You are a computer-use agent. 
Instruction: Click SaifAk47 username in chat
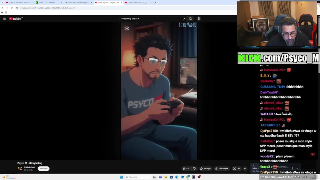click(267, 141)
